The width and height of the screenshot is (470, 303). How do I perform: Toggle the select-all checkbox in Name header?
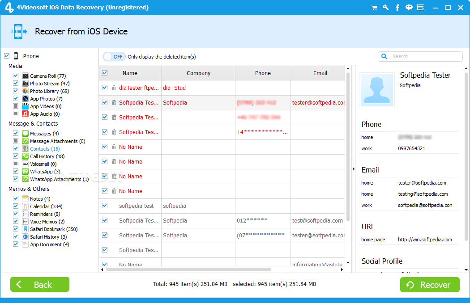click(105, 73)
